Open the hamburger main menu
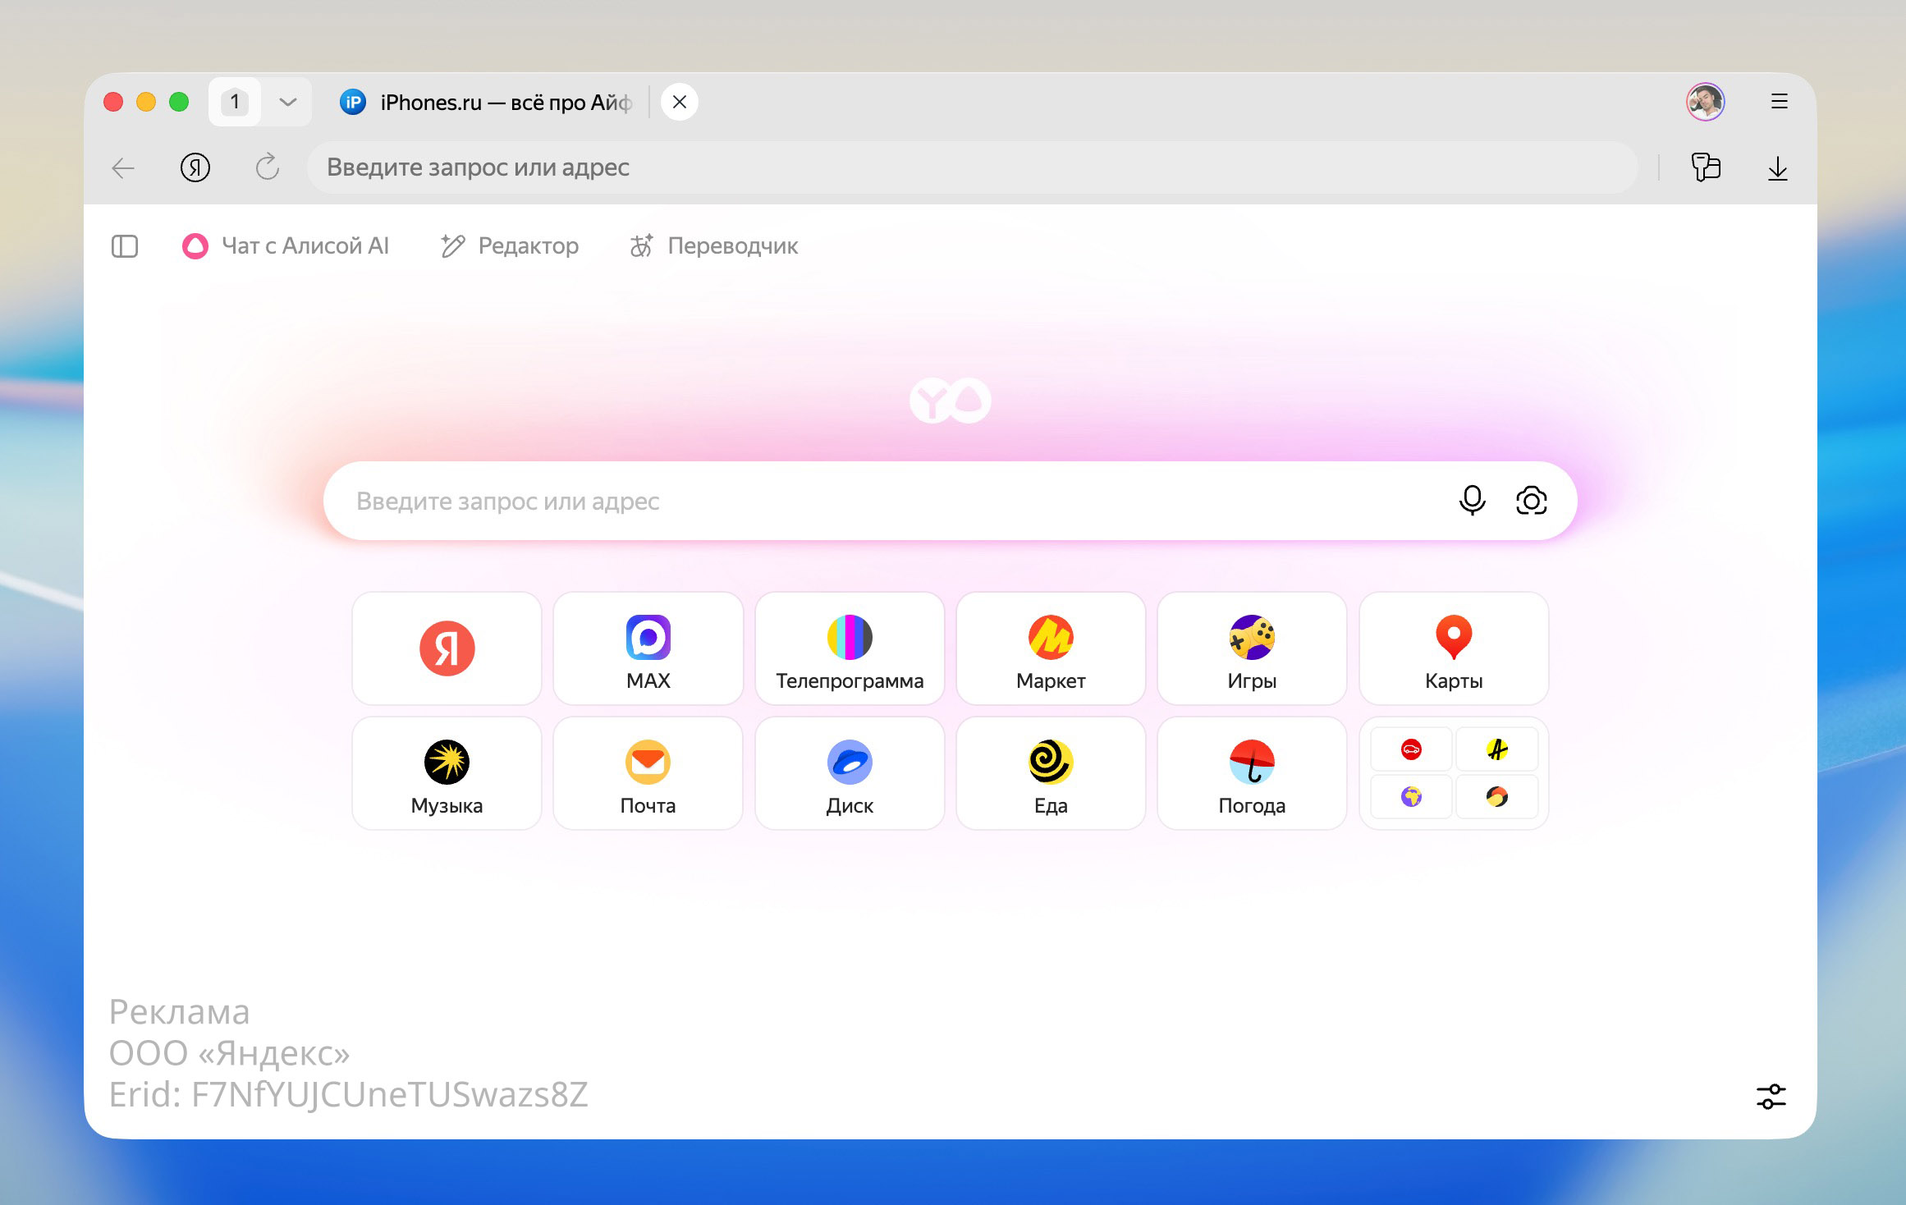This screenshot has height=1205, width=1906. [1779, 102]
